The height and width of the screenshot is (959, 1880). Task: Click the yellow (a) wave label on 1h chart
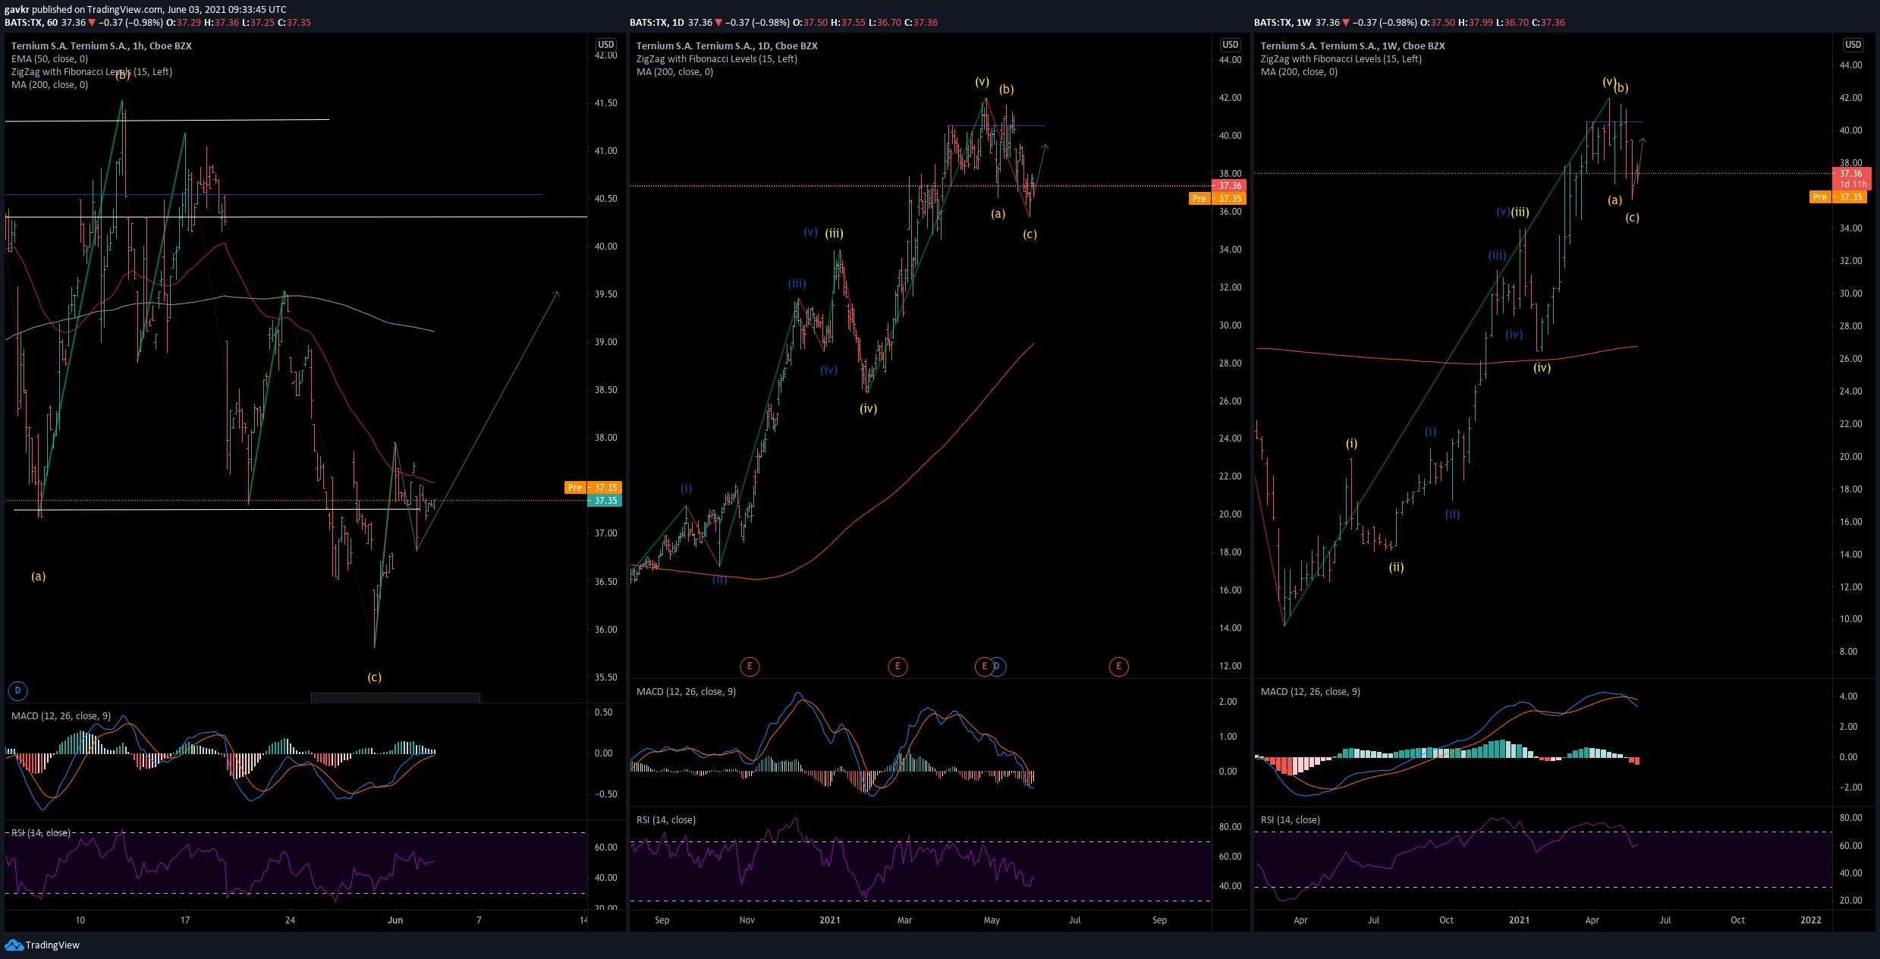38,576
